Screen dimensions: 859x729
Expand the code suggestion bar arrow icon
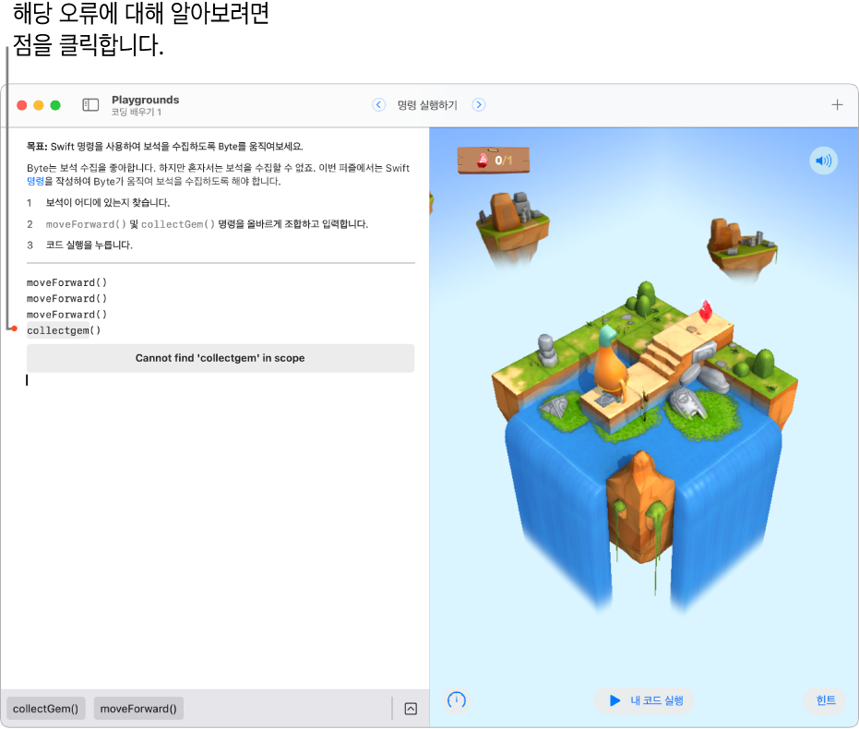coord(411,709)
